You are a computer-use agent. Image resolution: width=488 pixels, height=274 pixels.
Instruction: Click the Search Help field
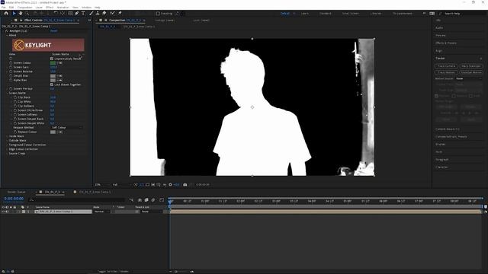point(463,14)
